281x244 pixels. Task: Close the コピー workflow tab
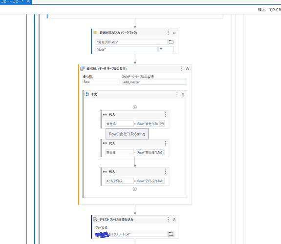(28, 1)
